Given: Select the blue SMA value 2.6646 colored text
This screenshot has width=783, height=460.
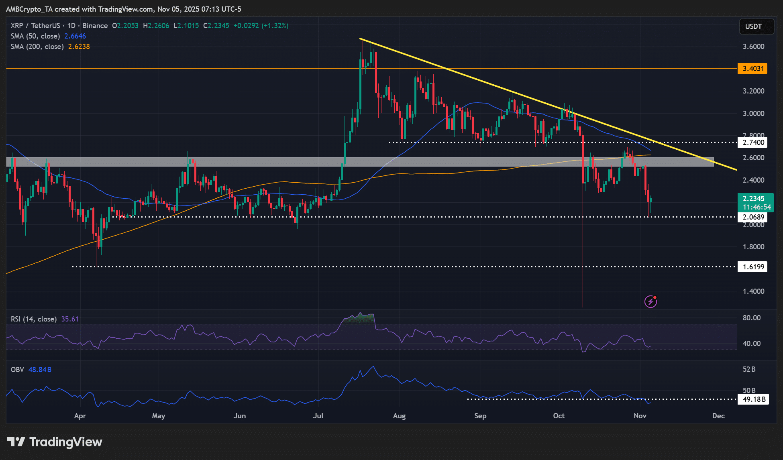Looking at the screenshot, I should pos(76,36).
